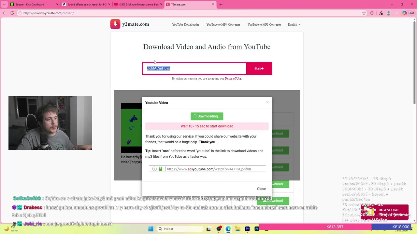Open the browser three-dot settings menu
The width and height of the screenshot is (417, 234).
(396, 13)
